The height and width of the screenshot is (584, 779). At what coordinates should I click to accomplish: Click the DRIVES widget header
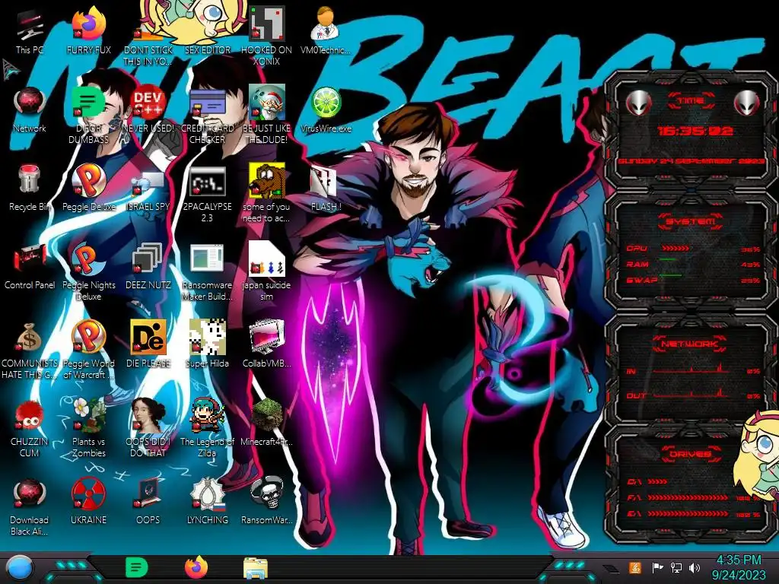690,454
